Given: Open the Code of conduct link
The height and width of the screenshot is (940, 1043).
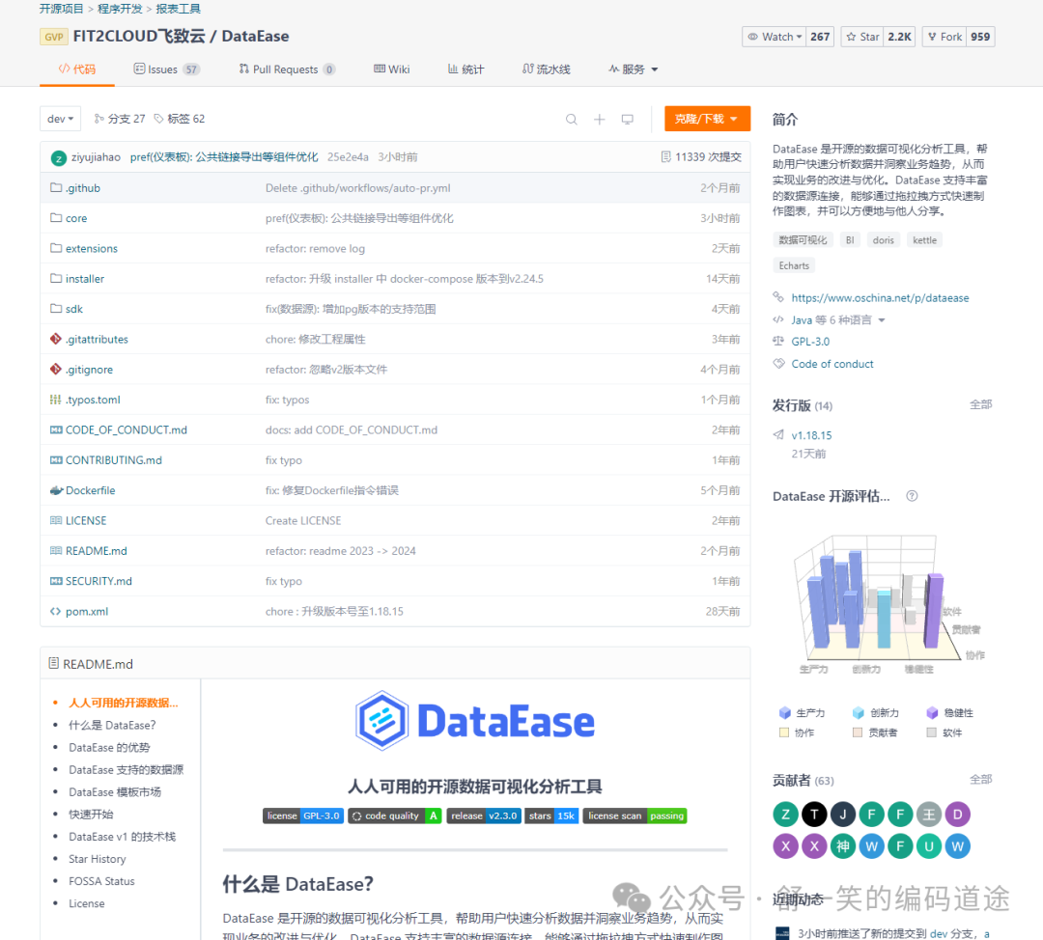Looking at the screenshot, I should (x=832, y=364).
